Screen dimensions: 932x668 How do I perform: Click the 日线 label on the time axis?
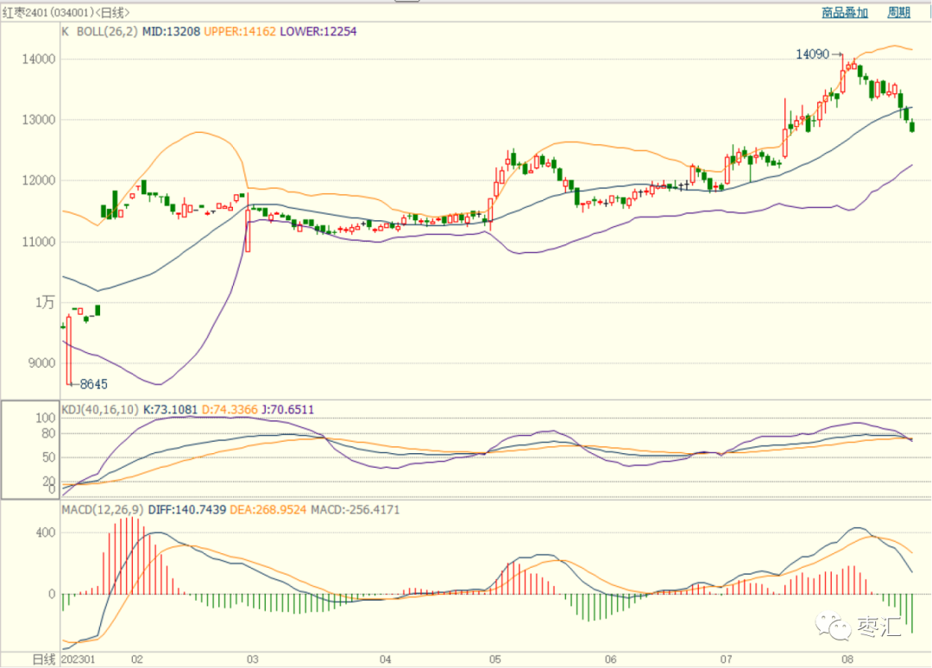pyautogui.click(x=43, y=659)
